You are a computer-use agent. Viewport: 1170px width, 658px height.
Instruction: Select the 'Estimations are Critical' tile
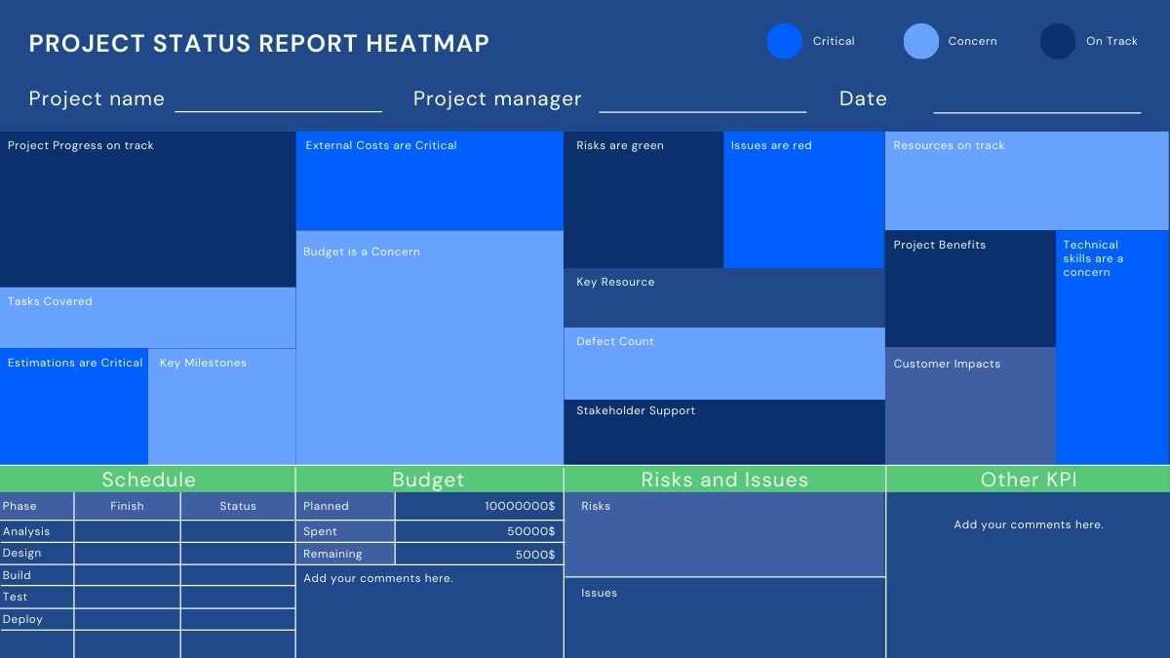coord(74,406)
